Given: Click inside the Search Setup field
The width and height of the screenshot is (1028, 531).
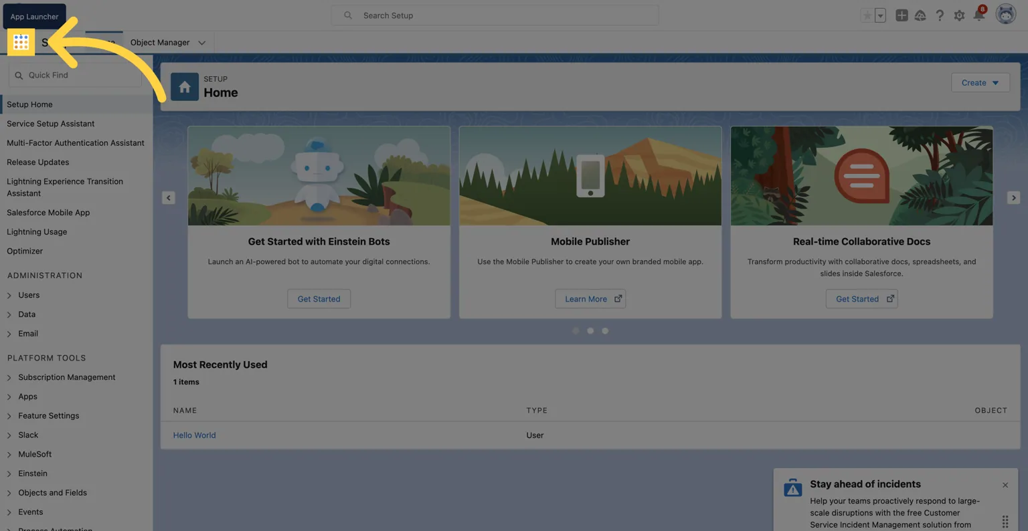Looking at the screenshot, I should [495, 15].
